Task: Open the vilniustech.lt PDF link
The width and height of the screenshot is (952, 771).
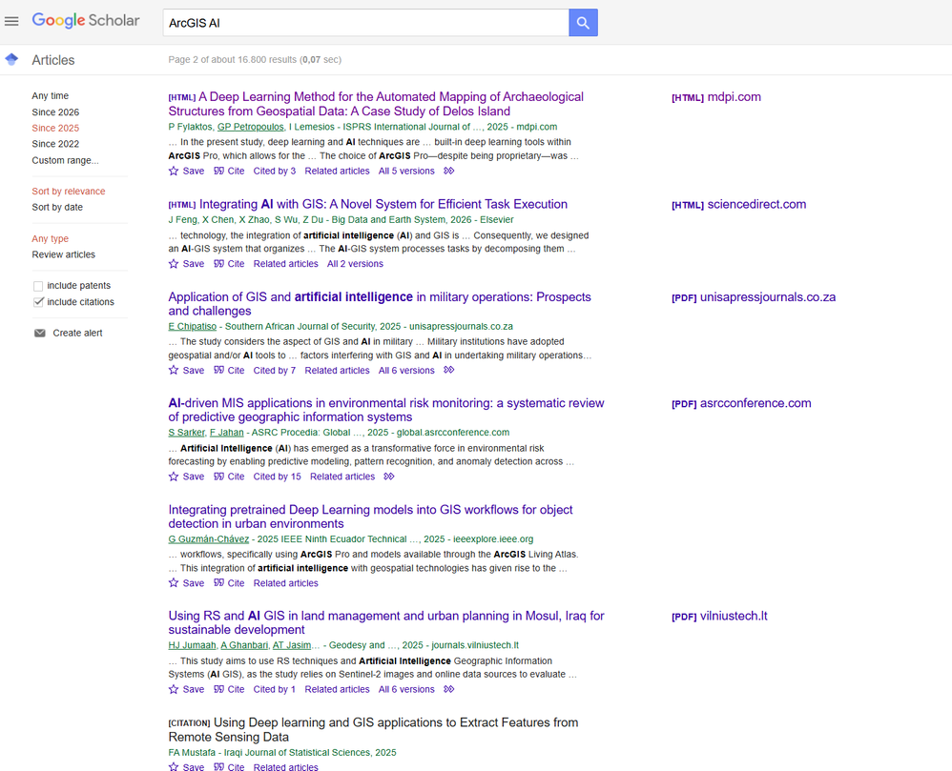Action: [x=719, y=617]
